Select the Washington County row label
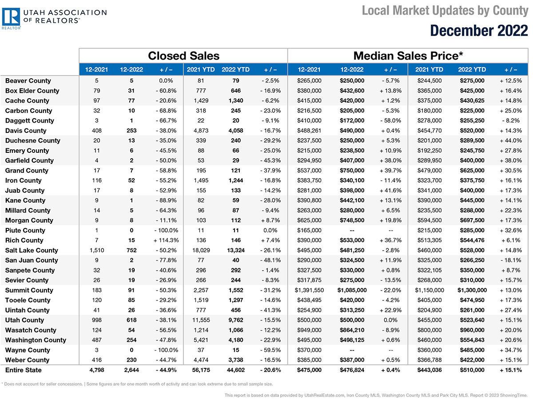Image resolution: width=533 pixels, height=399 pixels. click(36, 340)
